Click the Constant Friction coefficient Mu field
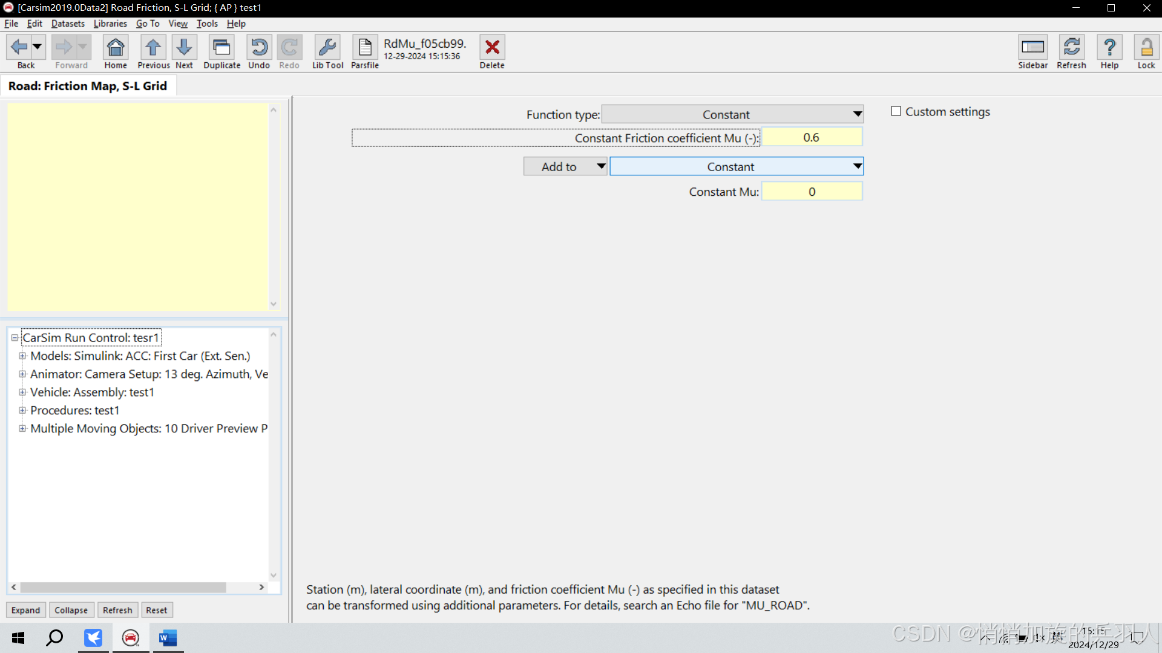Screen dimensions: 1162x653 click(812, 138)
